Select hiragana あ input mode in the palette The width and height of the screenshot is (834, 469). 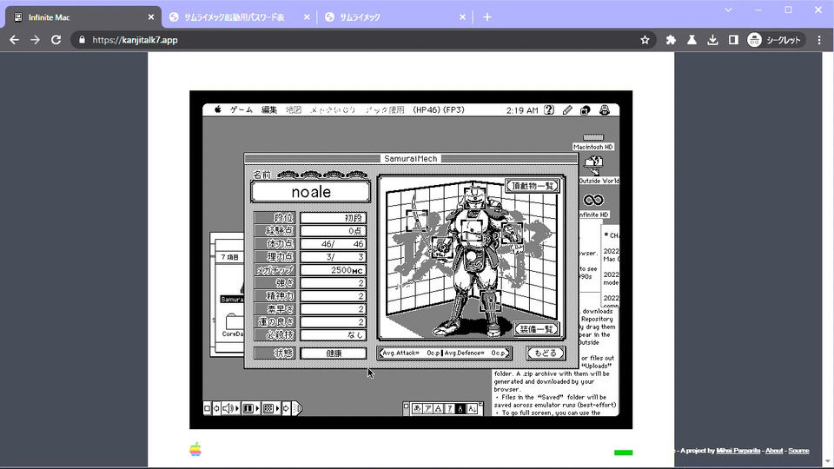tap(417, 408)
